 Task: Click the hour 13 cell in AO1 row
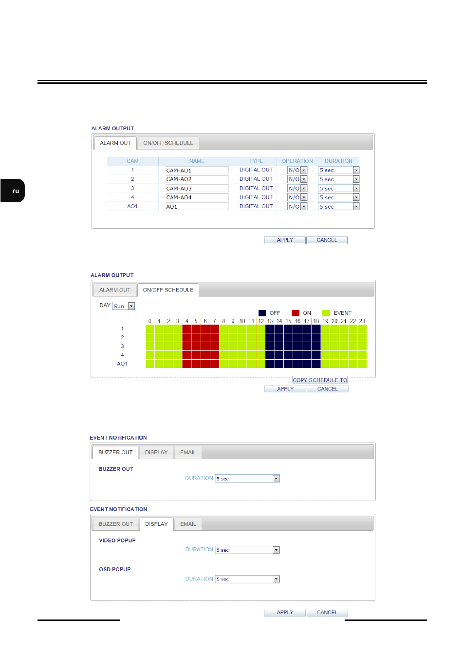coord(270,364)
